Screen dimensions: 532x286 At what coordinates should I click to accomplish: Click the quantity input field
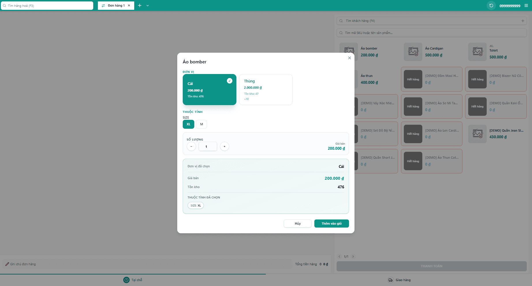208,146
